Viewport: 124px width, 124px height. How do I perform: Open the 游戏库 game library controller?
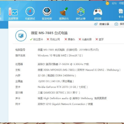click(x=98, y=13)
